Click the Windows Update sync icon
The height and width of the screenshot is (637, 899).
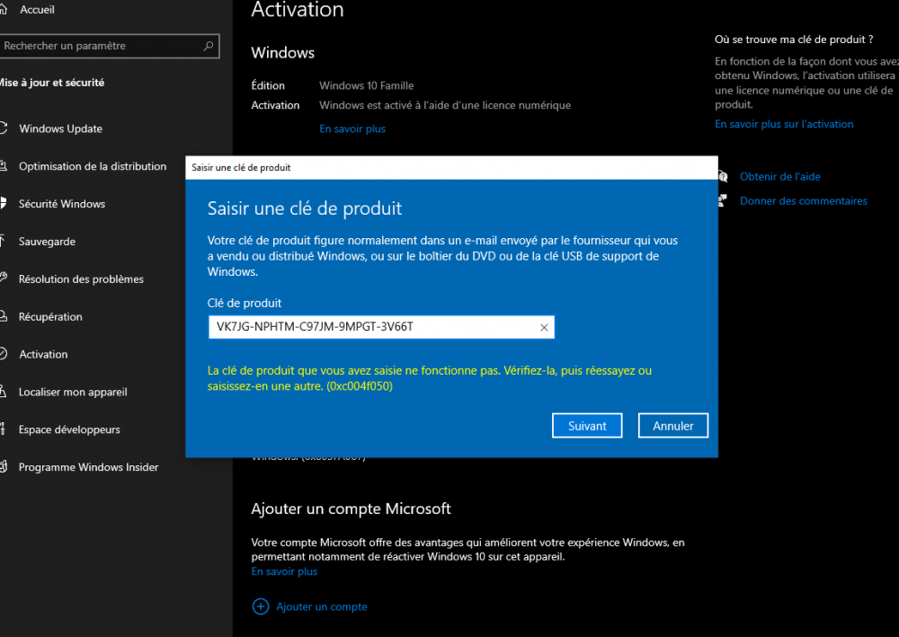point(4,128)
